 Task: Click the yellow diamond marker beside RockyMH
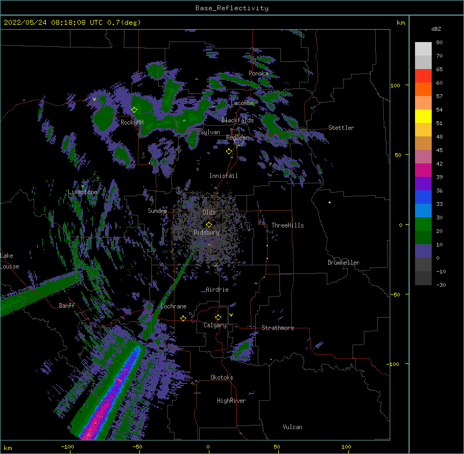135,110
